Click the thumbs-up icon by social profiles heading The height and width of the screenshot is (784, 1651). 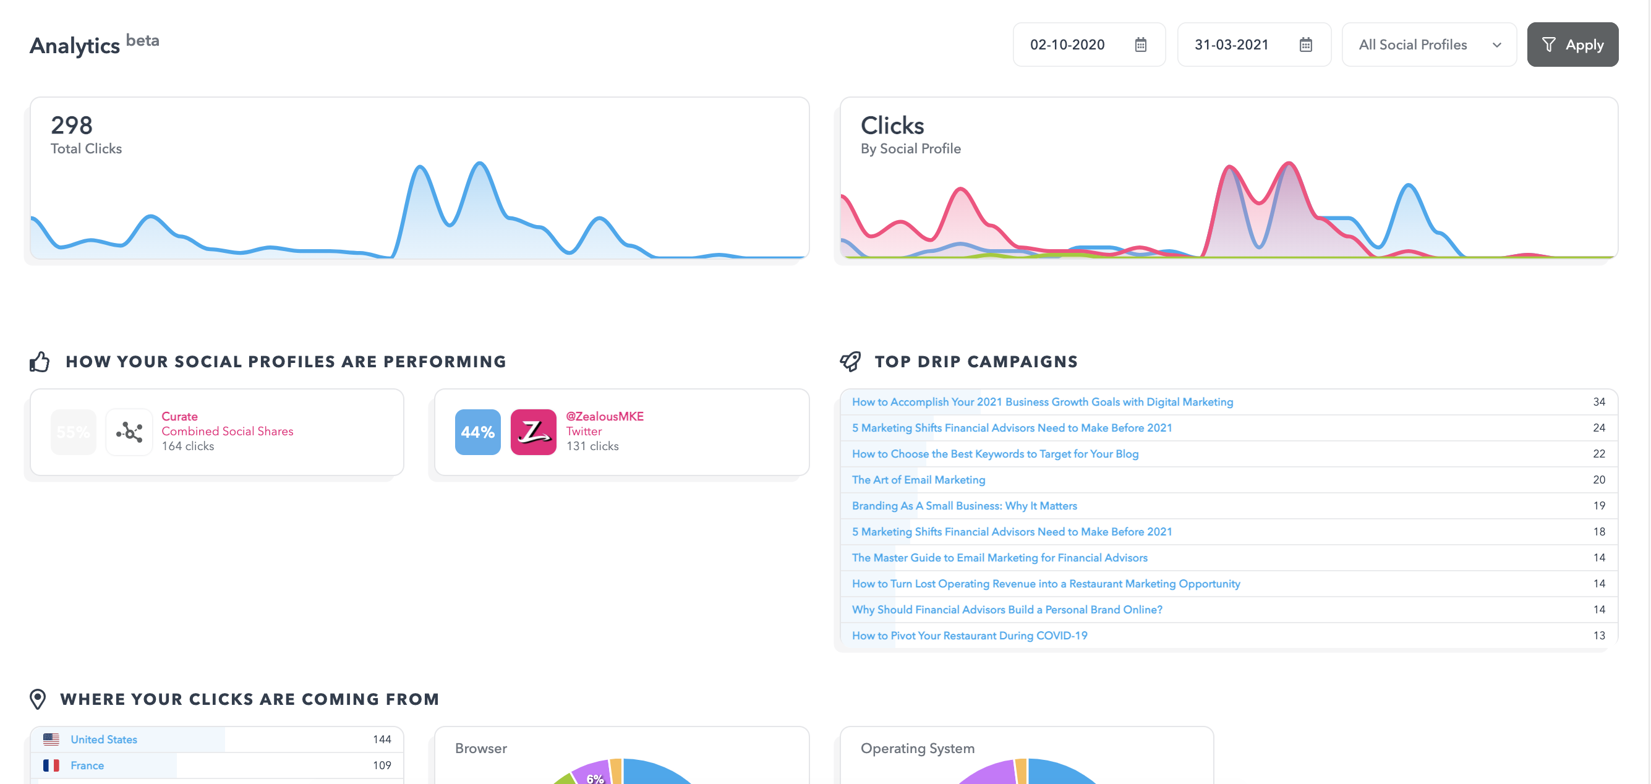coord(40,362)
